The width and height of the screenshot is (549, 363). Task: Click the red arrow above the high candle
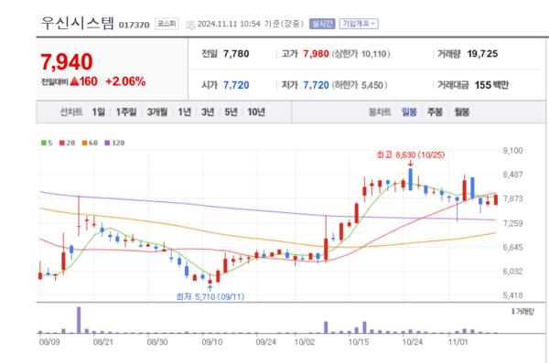coord(410,163)
